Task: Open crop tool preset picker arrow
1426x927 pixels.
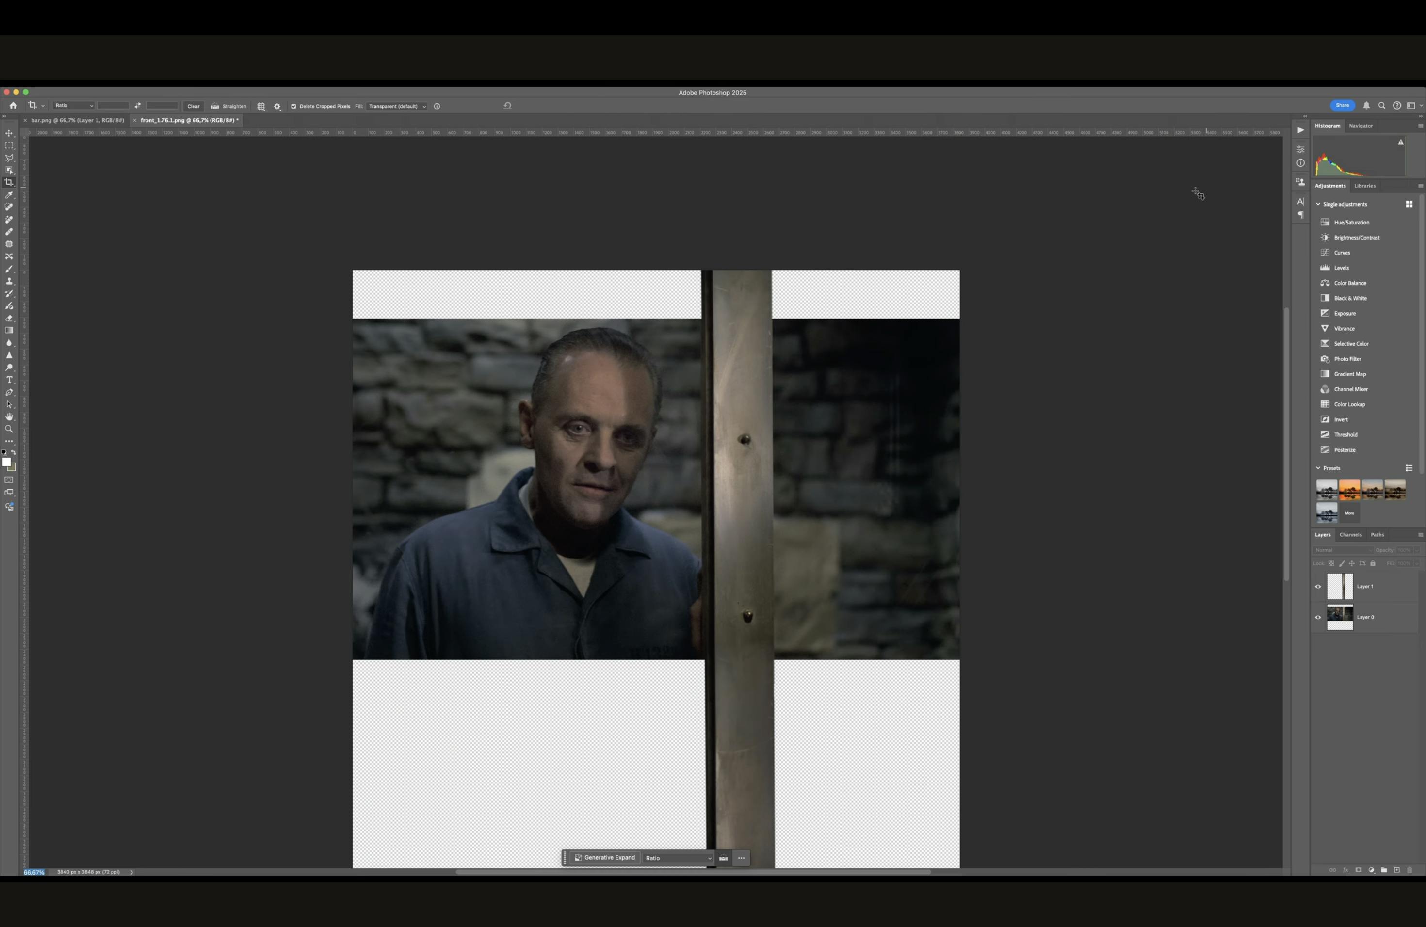Action: (43, 106)
